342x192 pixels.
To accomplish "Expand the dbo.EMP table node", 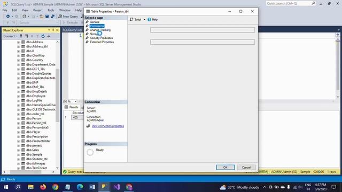I will 18,83.
